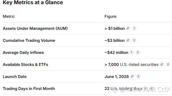Open citation 3 in Average Daily Inflows row

138,52
